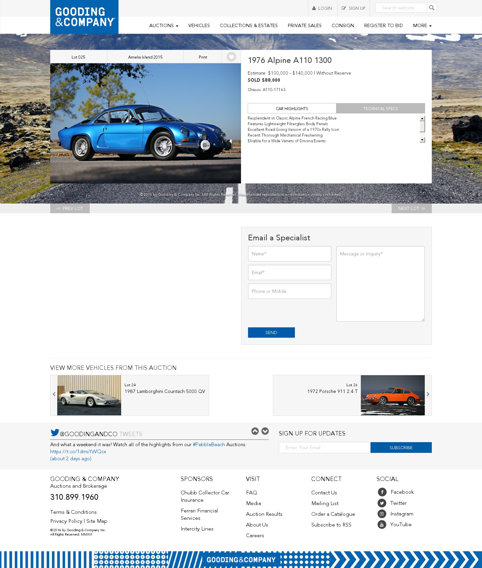Screen dimensions: 482x568
Task: Click carousel left arrow by Lamborghini
Action: pos(54,394)
